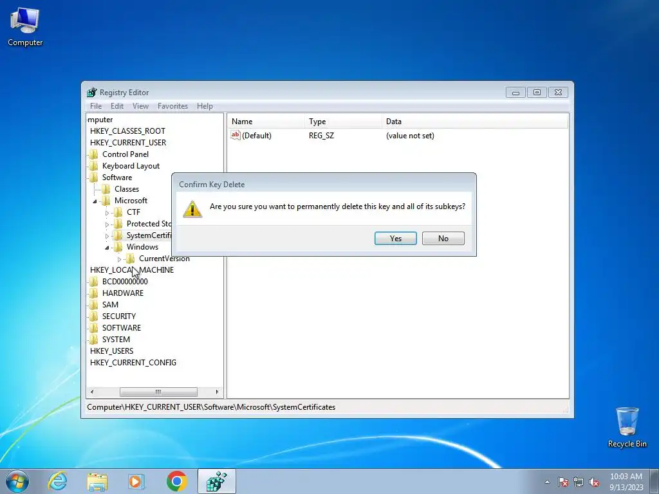Select the SystemCertificates key
This screenshot has width=659, height=494.
click(149, 235)
